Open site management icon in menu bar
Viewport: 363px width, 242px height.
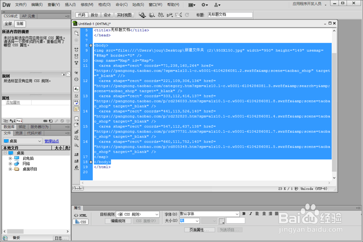click(x=217, y=5)
